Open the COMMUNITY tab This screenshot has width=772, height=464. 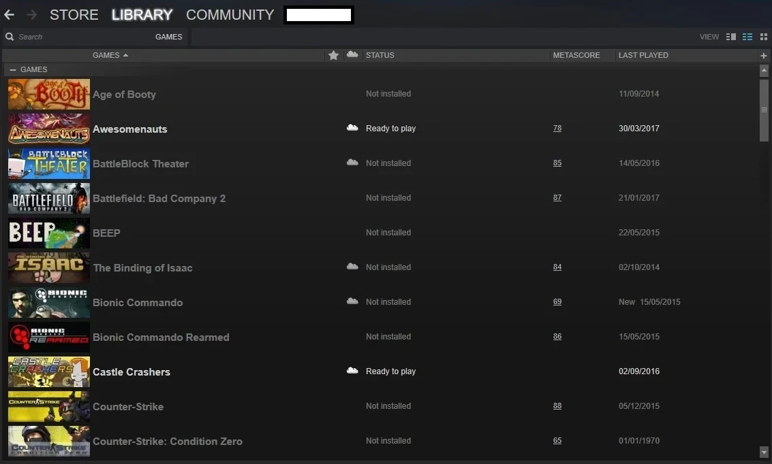click(230, 15)
